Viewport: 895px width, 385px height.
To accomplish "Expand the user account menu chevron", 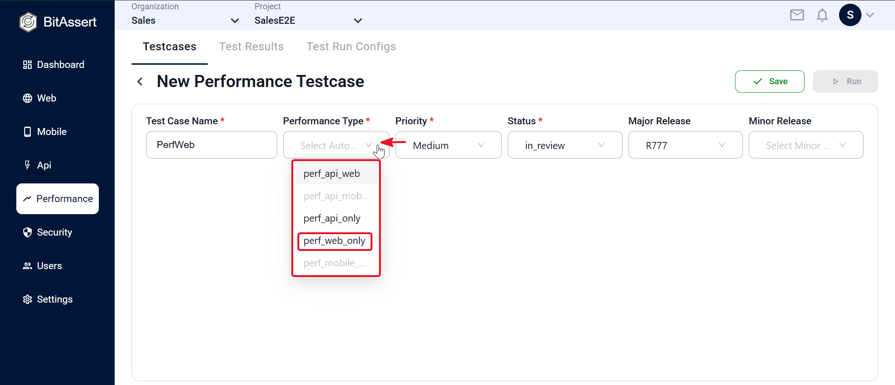I will click(x=870, y=15).
